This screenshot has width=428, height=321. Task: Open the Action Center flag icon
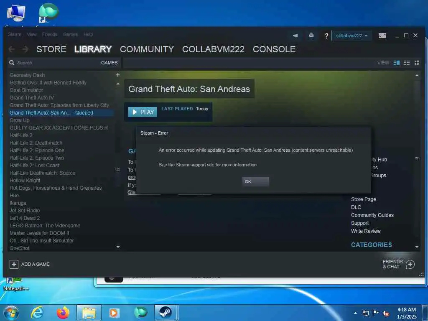[376, 313]
